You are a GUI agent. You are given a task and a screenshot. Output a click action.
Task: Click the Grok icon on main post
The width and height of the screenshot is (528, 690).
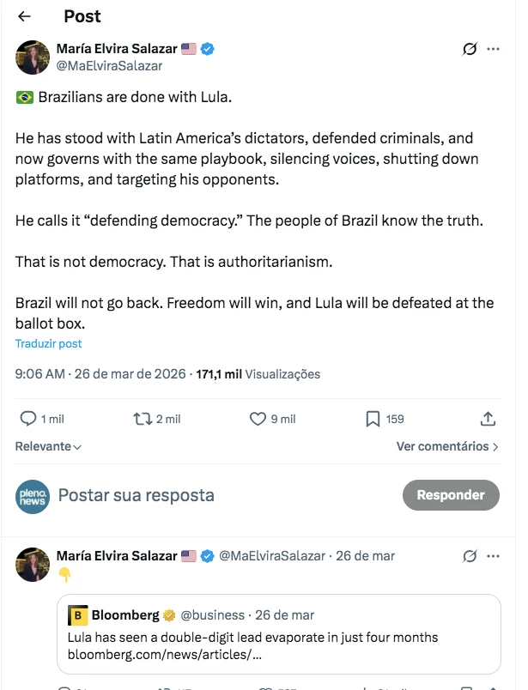469,49
